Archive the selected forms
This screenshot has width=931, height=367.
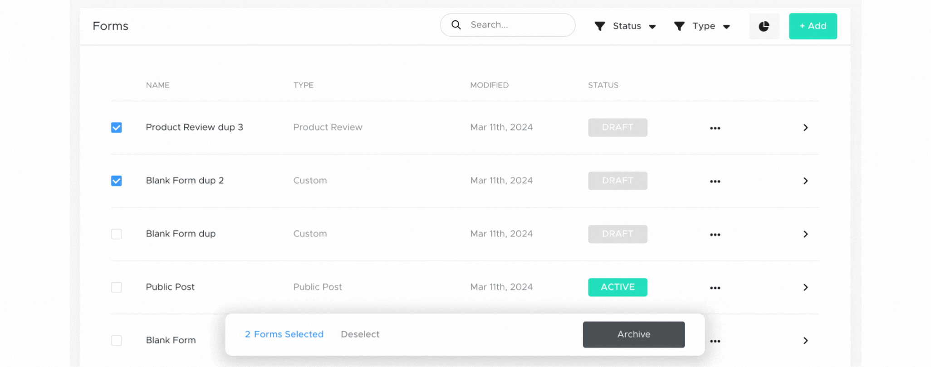tap(634, 334)
